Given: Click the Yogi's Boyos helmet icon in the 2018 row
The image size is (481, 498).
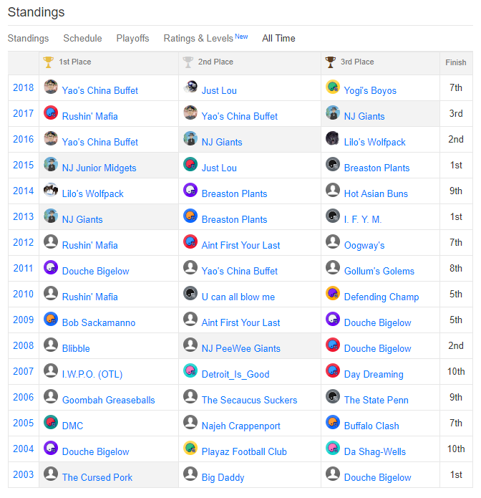Looking at the screenshot, I should (333, 87).
